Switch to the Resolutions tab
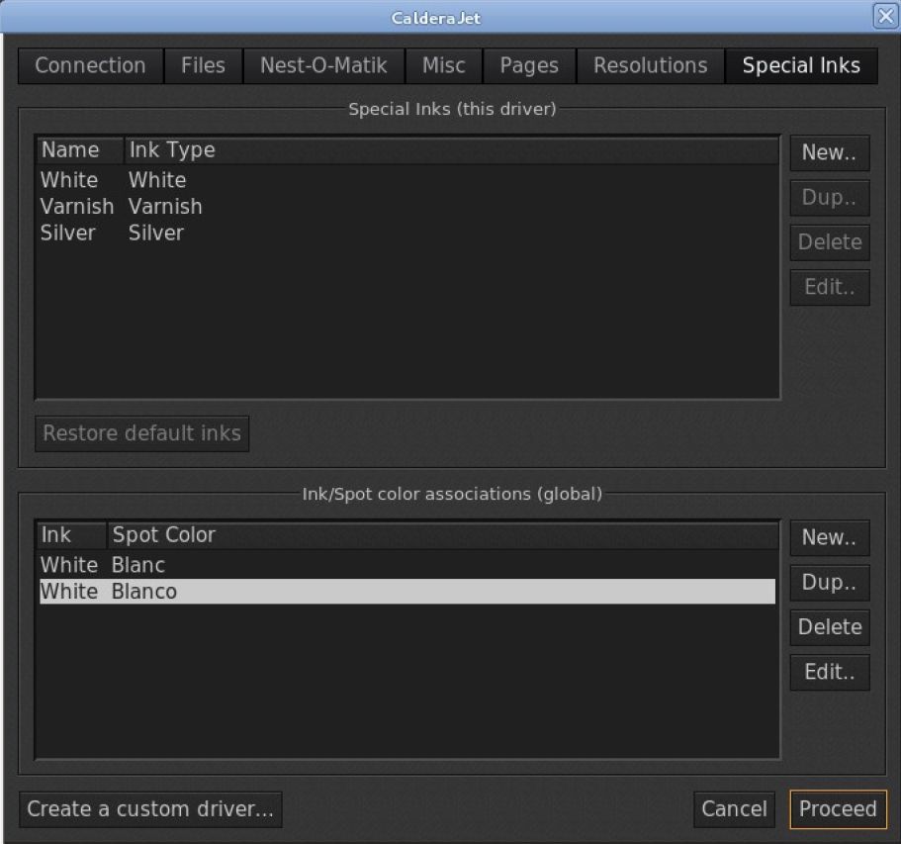901x844 pixels. (x=651, y=66)
